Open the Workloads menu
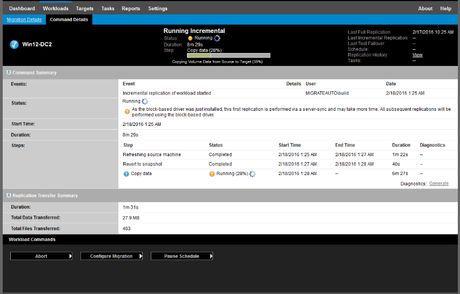 (56, 9)
